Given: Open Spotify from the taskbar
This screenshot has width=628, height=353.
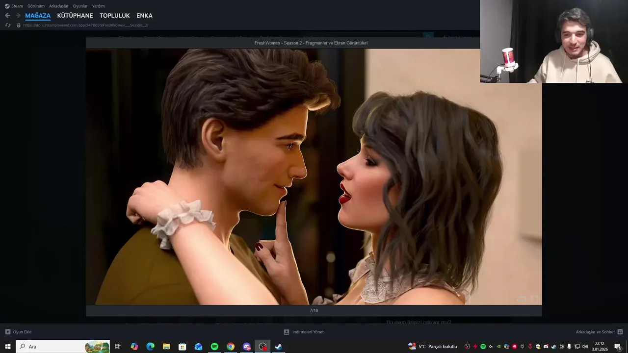Looking at the screenshot, I should [x=214, y=347].
